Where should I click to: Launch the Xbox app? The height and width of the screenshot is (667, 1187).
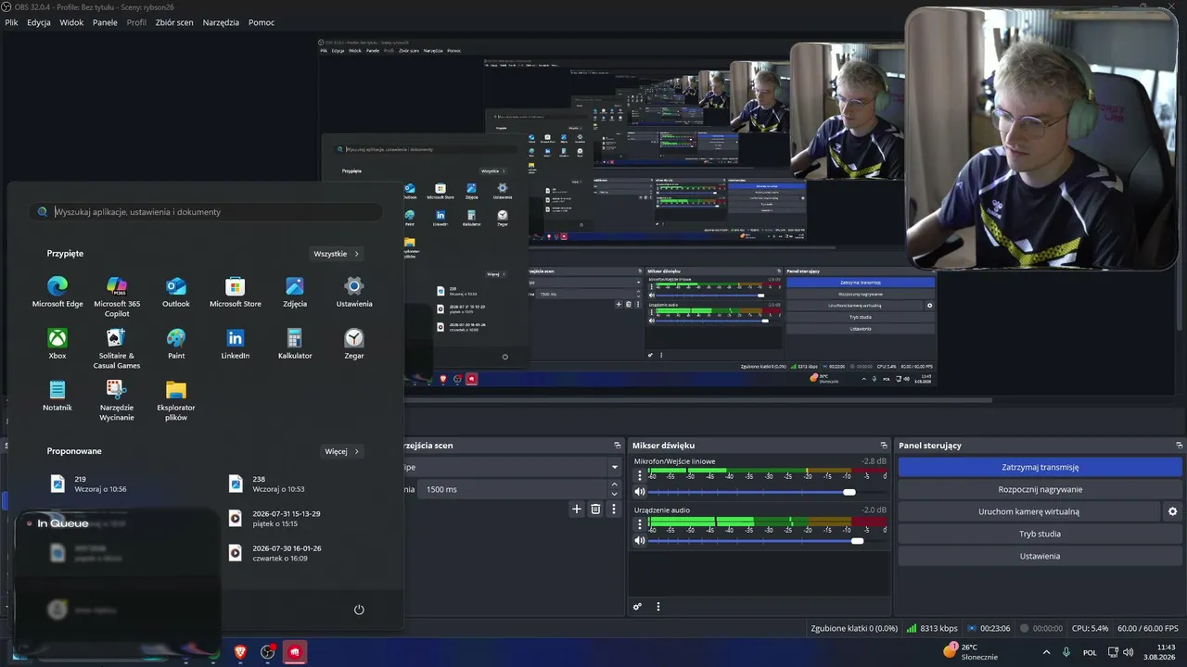click(57, 344)
